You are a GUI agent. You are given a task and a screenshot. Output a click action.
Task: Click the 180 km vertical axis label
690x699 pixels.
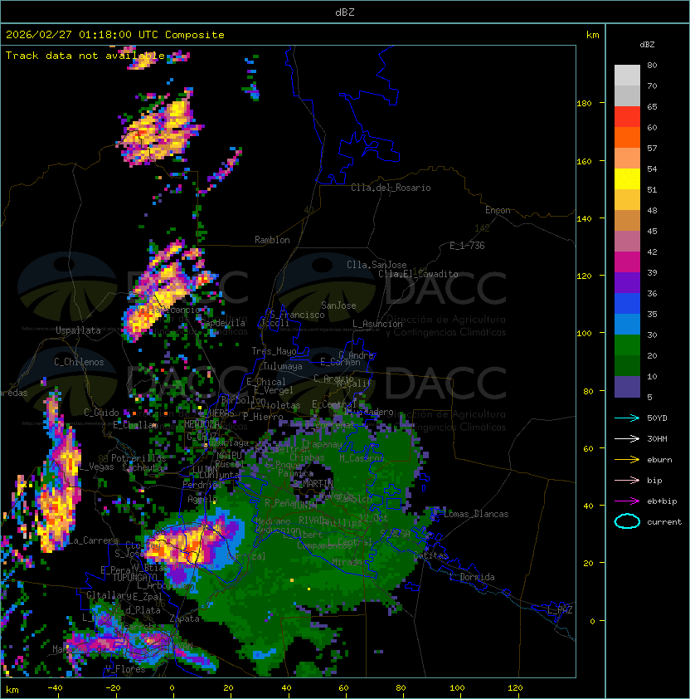[x=584, y=104]
